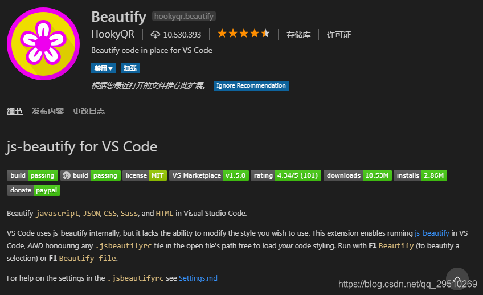This screenshot has height=295, width=483.
Task: Click the HookyQR publisher name
Action: [x=113, y=34]
